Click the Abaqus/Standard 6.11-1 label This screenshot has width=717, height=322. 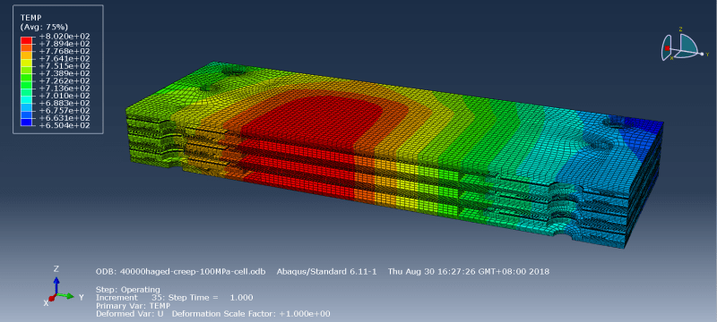point(326,272)
